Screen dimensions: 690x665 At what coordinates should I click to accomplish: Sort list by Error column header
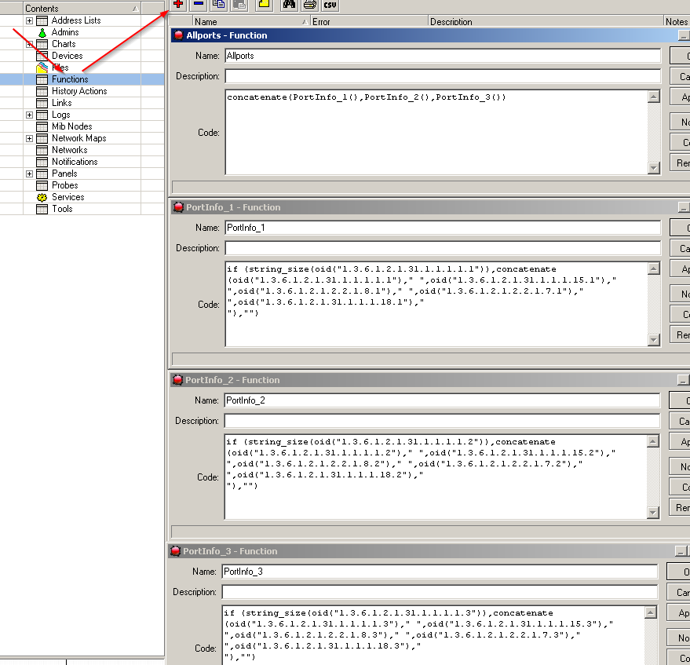click(369, 21)
